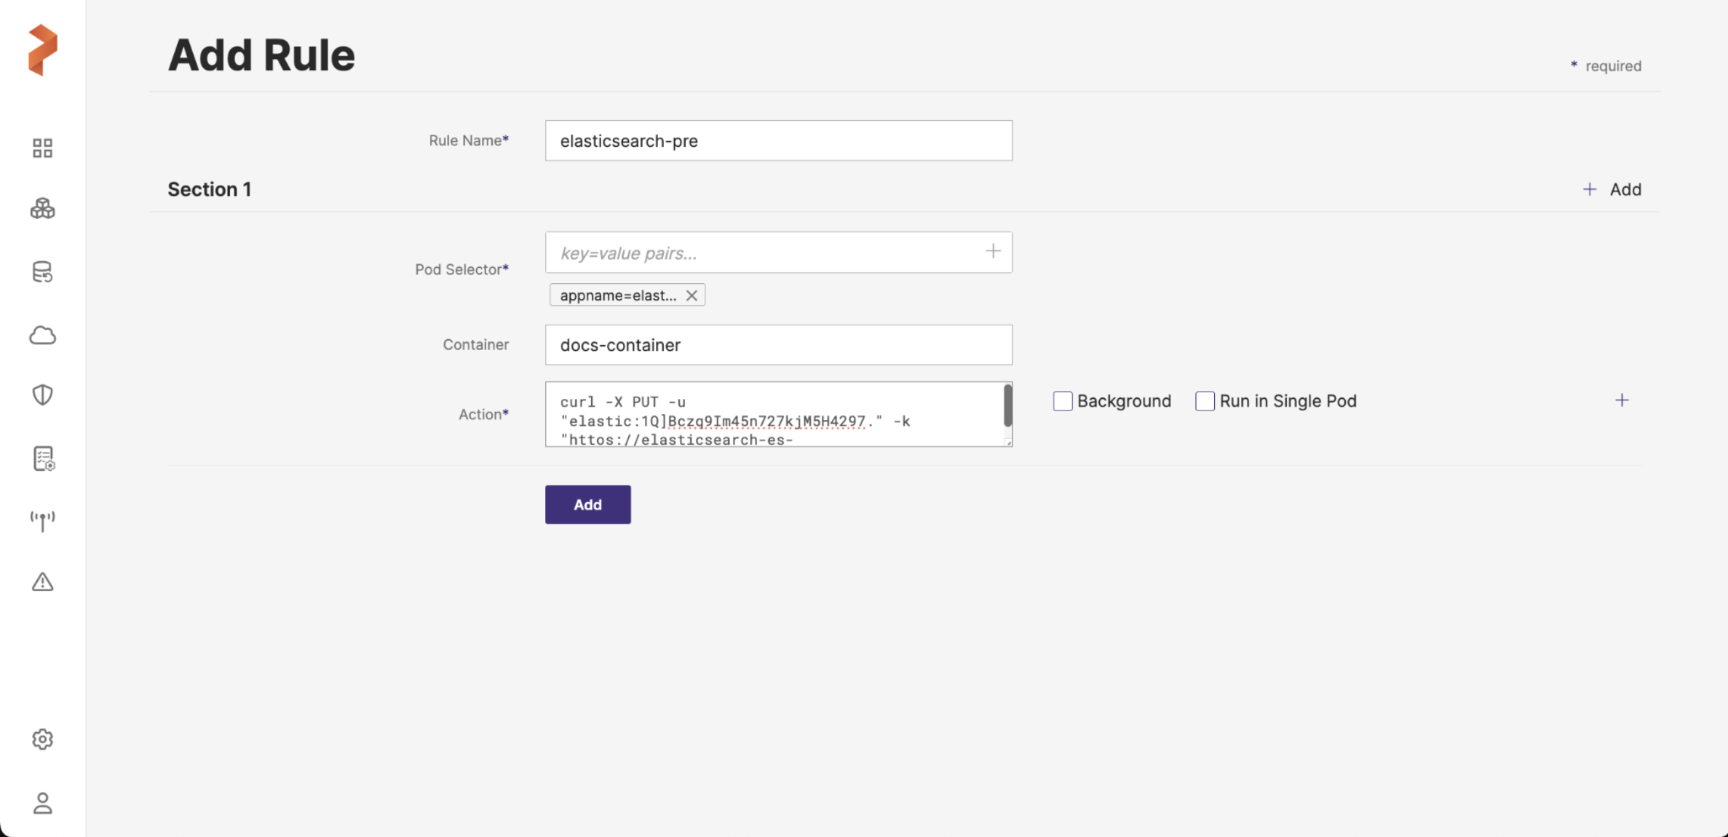
Task: Click the Rule Name input field
Action: click(778, 140)
